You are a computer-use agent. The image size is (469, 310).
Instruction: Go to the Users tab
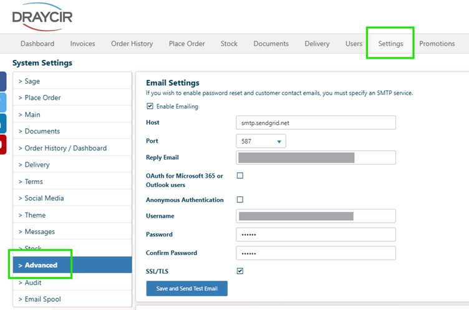[x=354, y=44]
